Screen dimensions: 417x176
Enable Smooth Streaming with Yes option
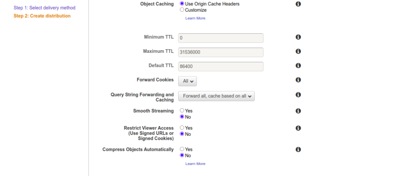tap(182, 111)
